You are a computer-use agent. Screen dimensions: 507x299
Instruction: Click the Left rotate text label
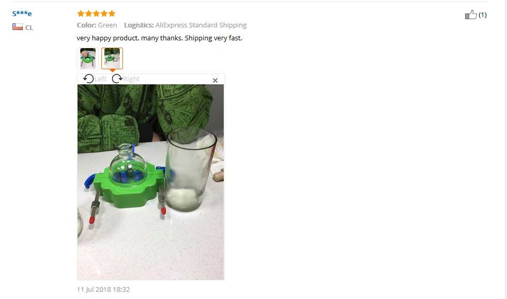point(101,79)
